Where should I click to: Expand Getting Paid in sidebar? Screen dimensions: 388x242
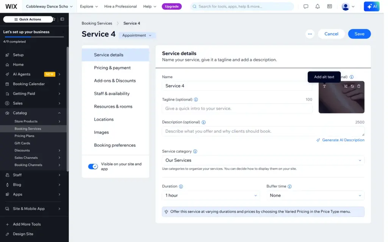click(59, 94)
